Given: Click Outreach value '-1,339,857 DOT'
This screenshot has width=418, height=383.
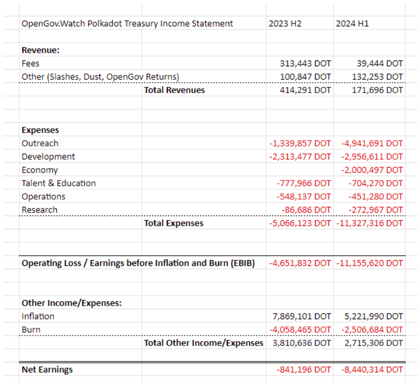Looking at the screenshot, I should coord(300,144).
